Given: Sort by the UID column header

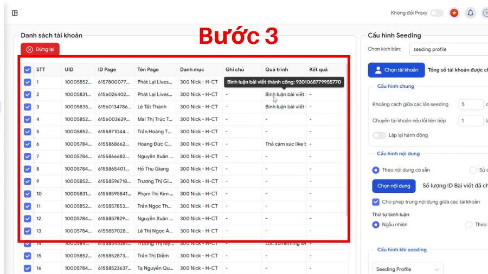Looking at the screenshot, I should tap(69, 70).
